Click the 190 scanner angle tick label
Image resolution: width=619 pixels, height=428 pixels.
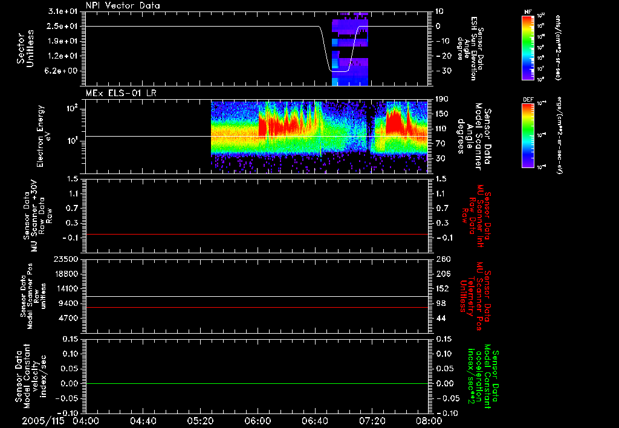coord(442,100)
